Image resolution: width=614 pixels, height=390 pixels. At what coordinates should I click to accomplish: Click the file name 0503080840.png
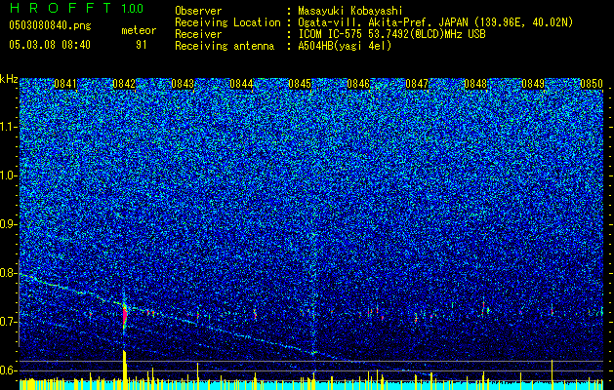tap(50, 26)
